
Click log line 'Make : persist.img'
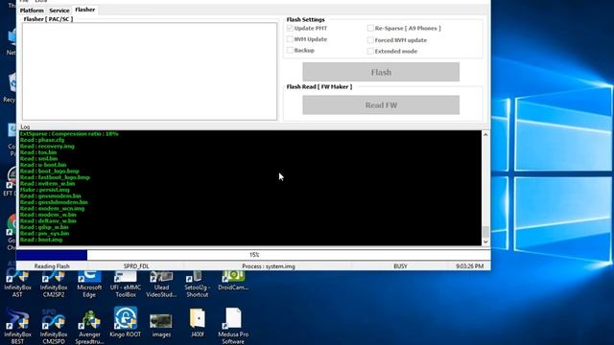click(x=45, y=190)
